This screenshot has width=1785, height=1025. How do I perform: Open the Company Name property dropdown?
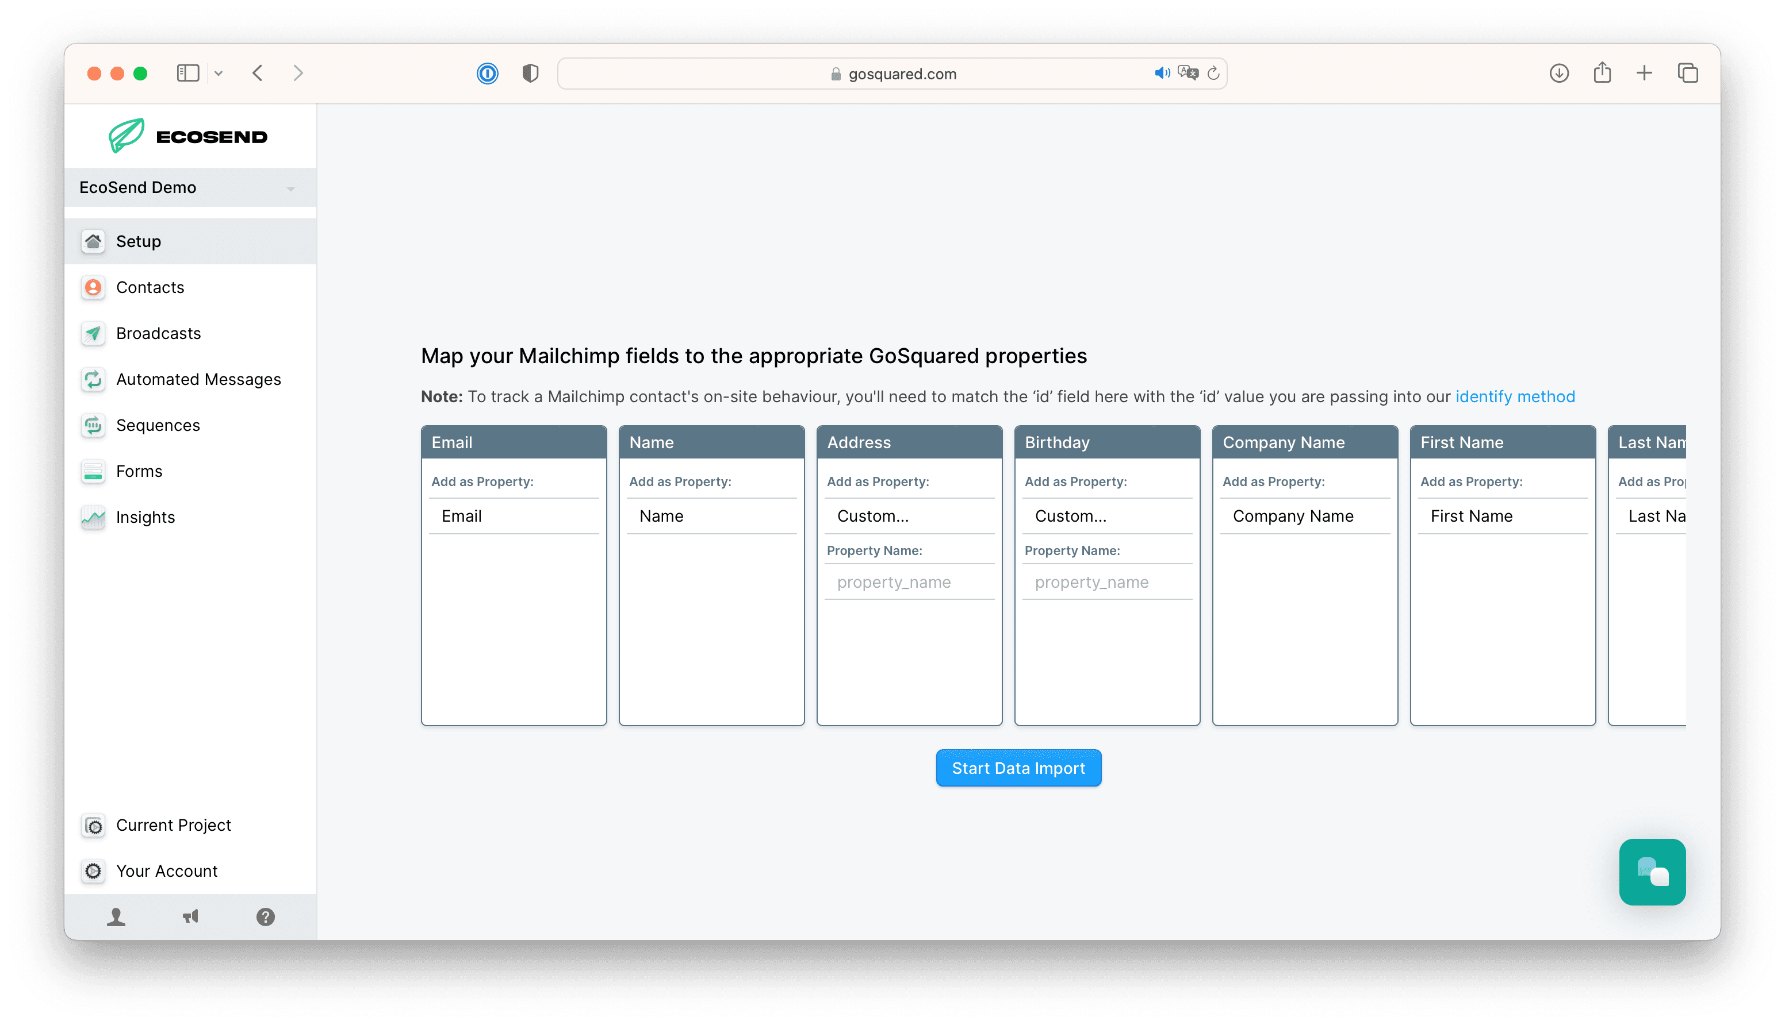[1305, 516]
